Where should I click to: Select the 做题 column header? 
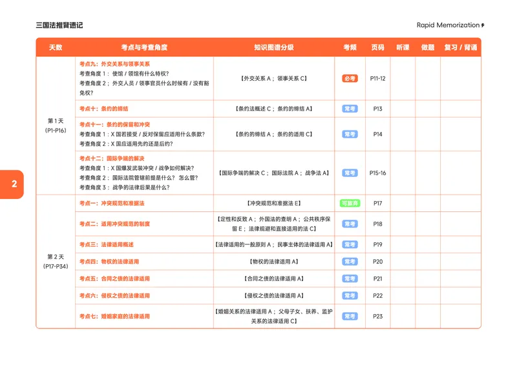point(428,47)
